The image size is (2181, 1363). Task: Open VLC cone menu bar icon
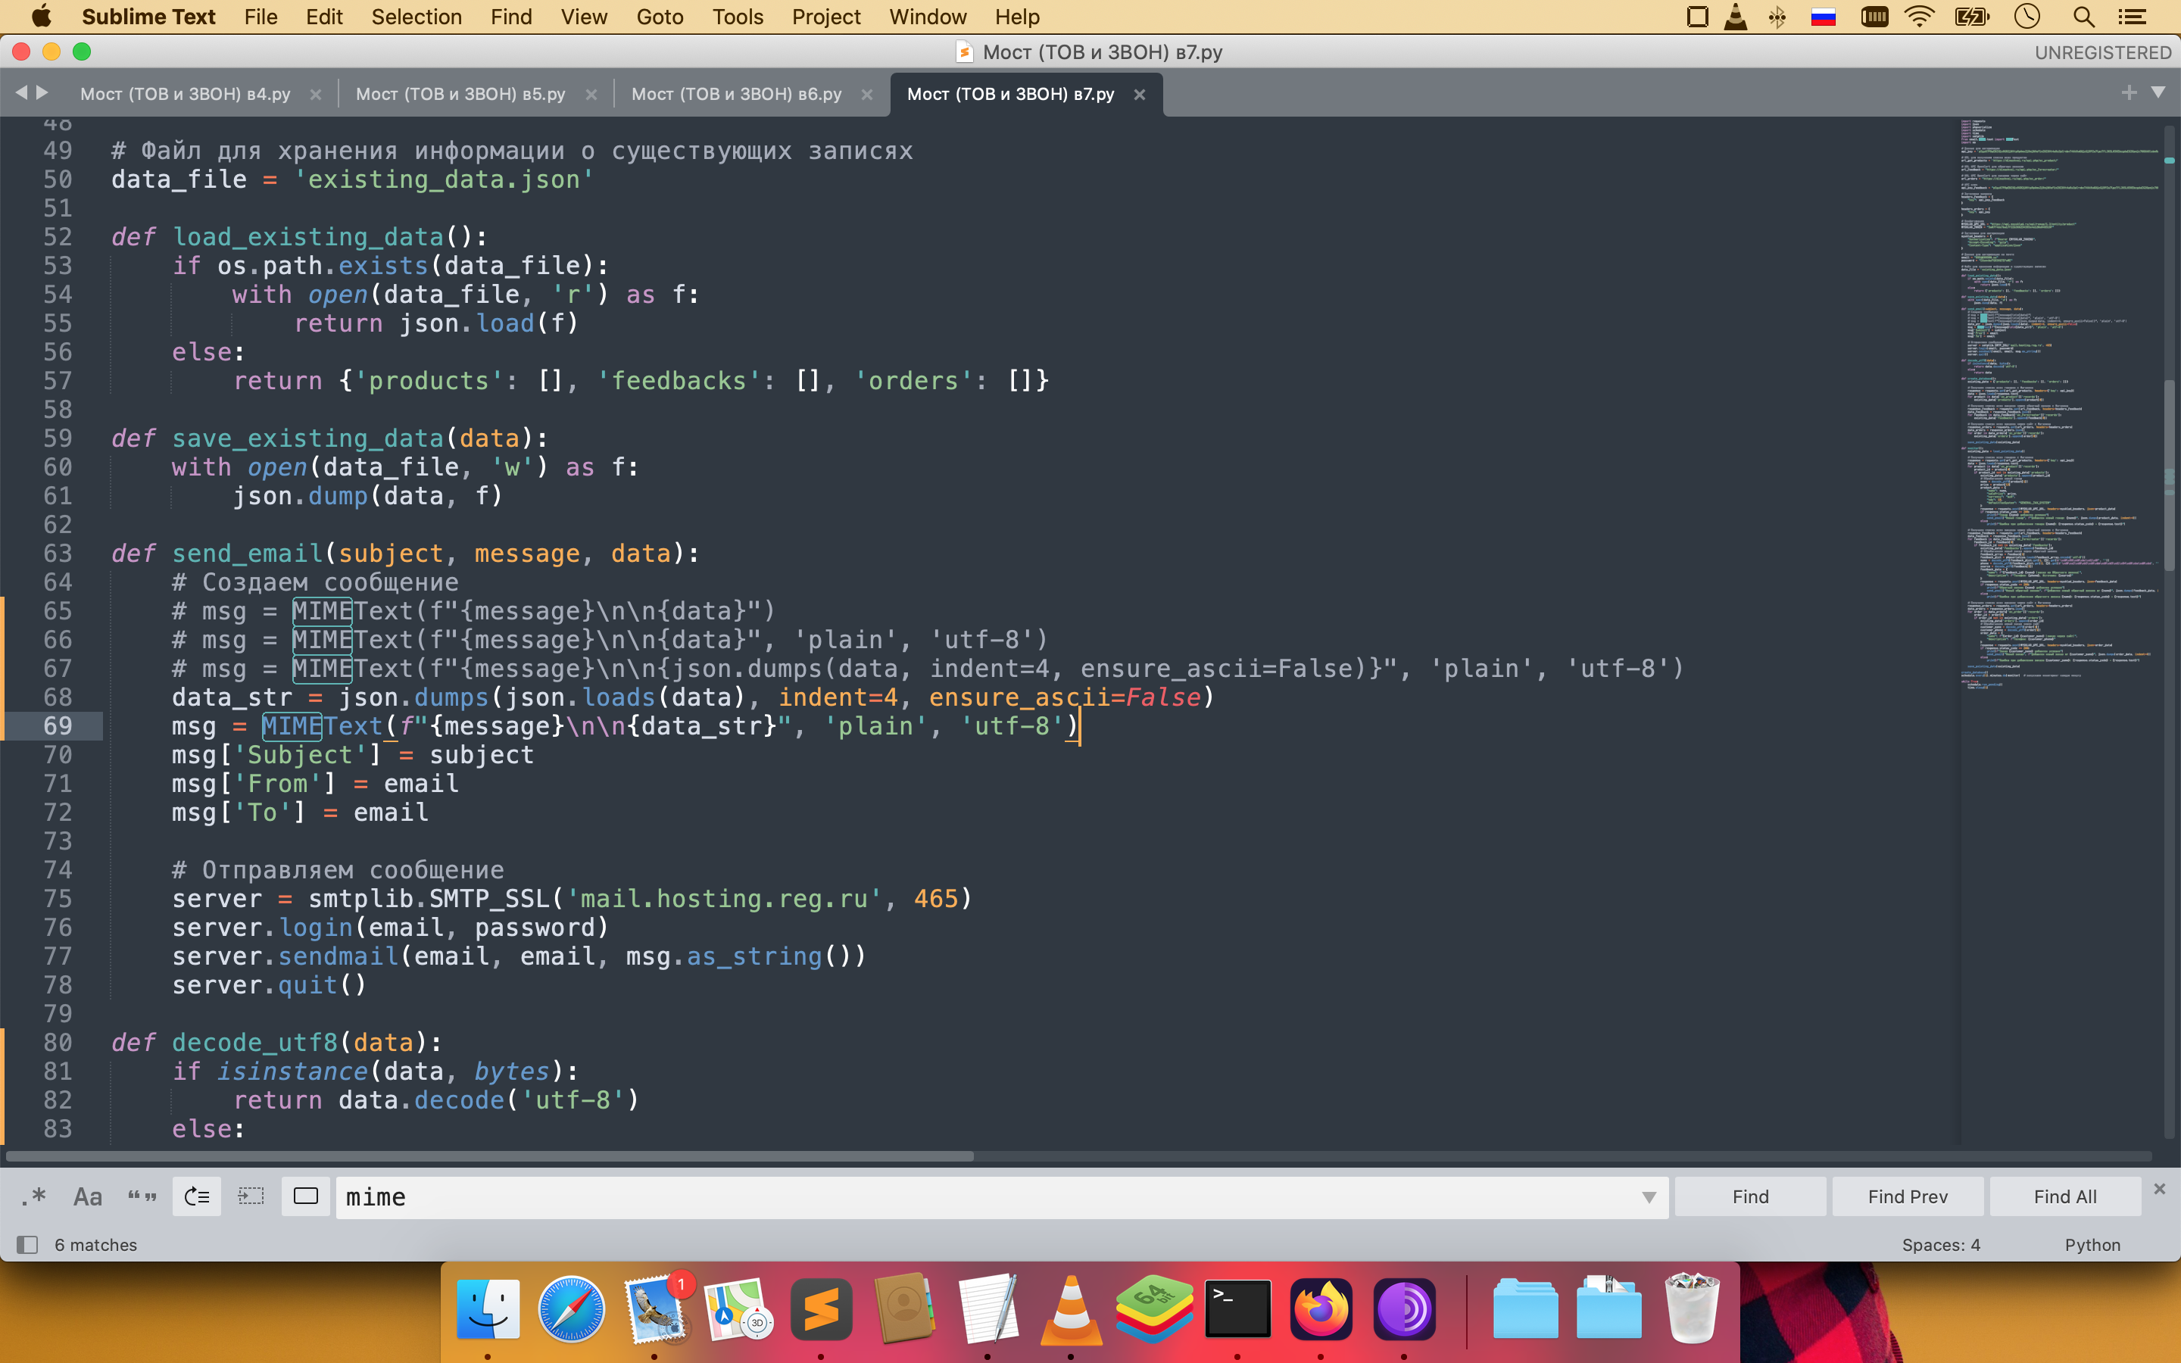(1735, 17)
